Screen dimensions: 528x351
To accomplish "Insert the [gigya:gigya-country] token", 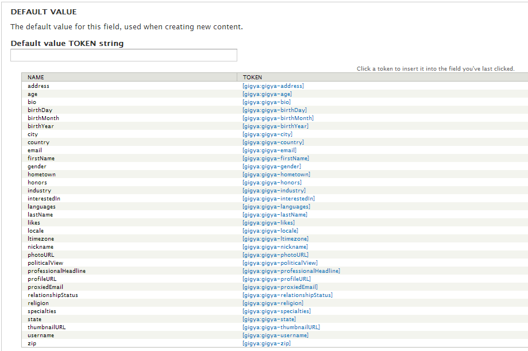I will tap(273, 142).
